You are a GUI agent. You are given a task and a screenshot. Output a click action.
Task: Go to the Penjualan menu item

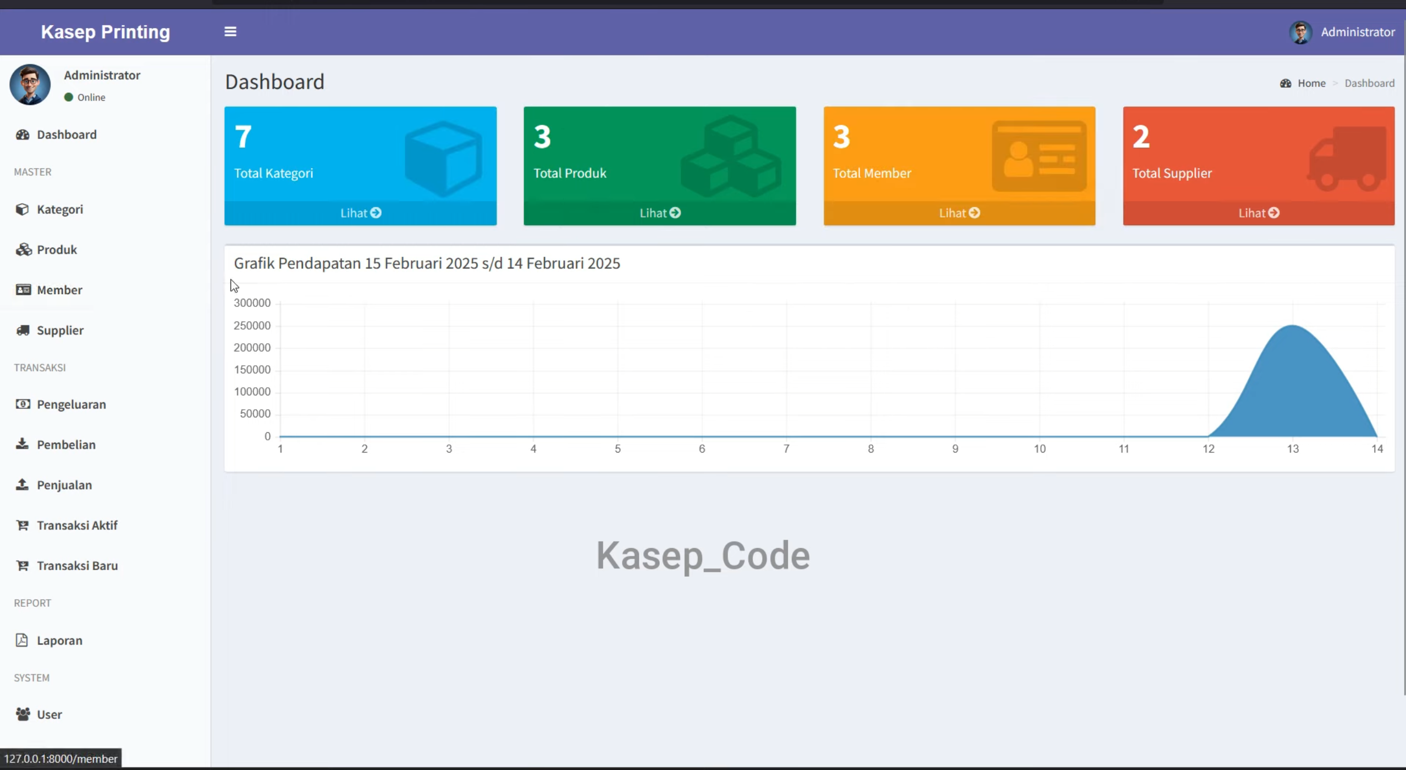click(x=105, y=485)
